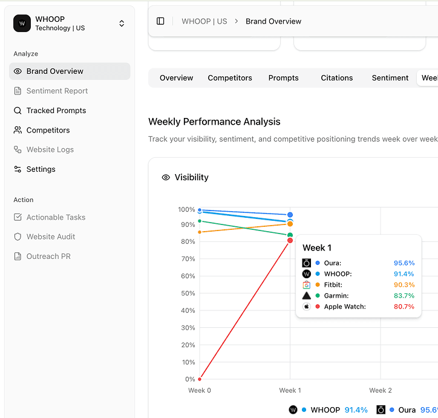Click WHOOP logo in chart legend
The image size is (438, 418).
point(293,410)
